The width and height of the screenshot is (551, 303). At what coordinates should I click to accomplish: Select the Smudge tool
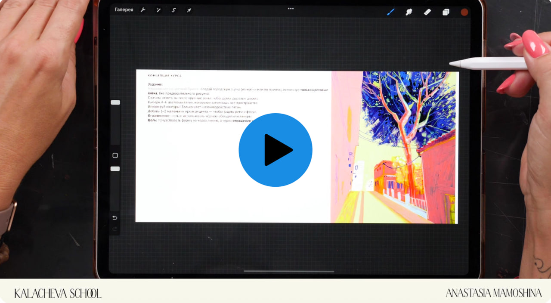coord(409,12)
